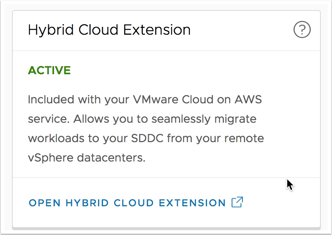Click the word 'service.' in the description
Viewport: 332px width, 235px height.
point(49,119)
